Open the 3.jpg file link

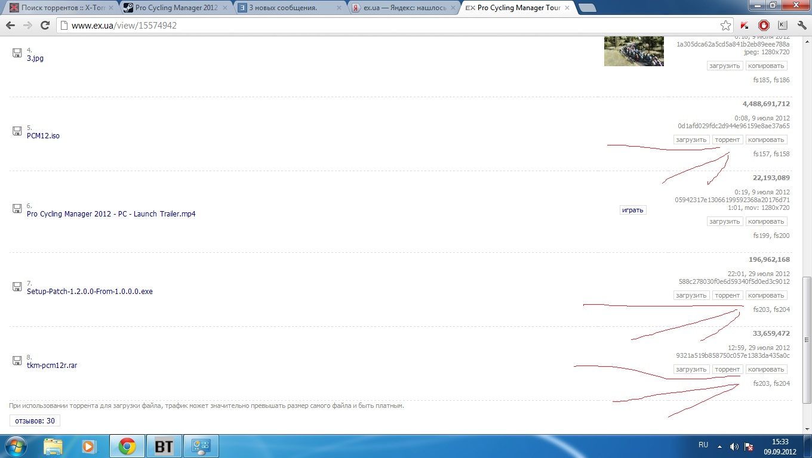point(35,58)
